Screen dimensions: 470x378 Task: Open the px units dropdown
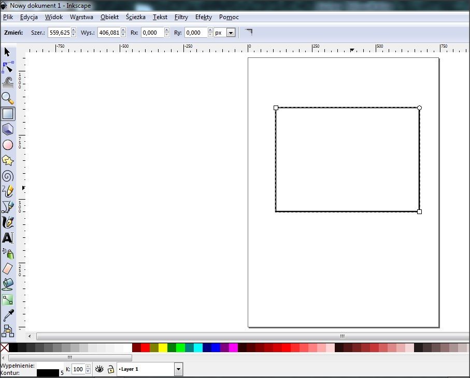coord(231,33)
